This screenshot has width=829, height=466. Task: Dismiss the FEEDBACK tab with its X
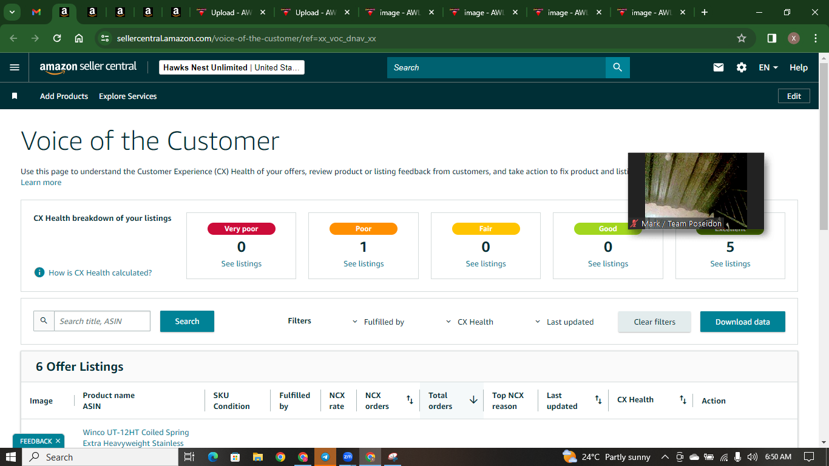tap(58, 441)
